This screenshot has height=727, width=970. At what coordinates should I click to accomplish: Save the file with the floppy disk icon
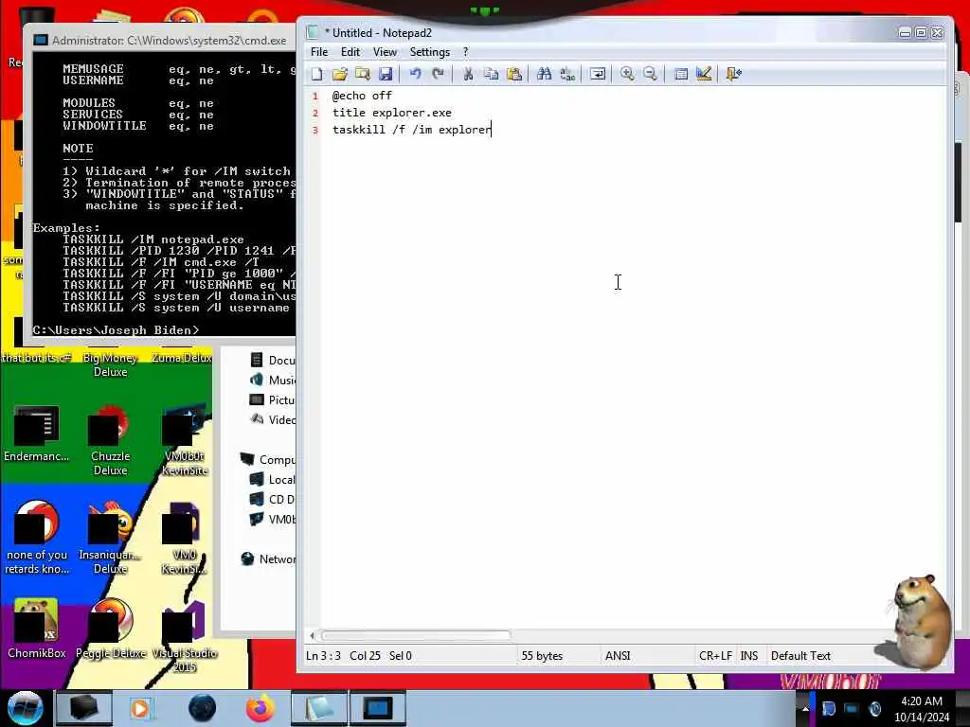386,74
